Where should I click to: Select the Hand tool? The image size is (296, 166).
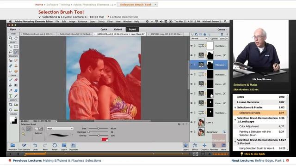(16, 38)
